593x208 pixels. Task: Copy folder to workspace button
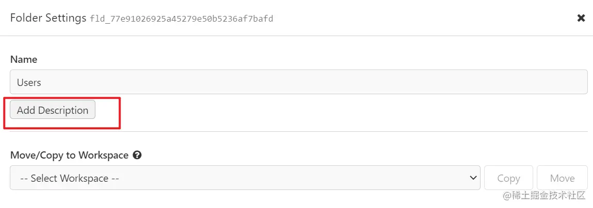click(508, 178)
